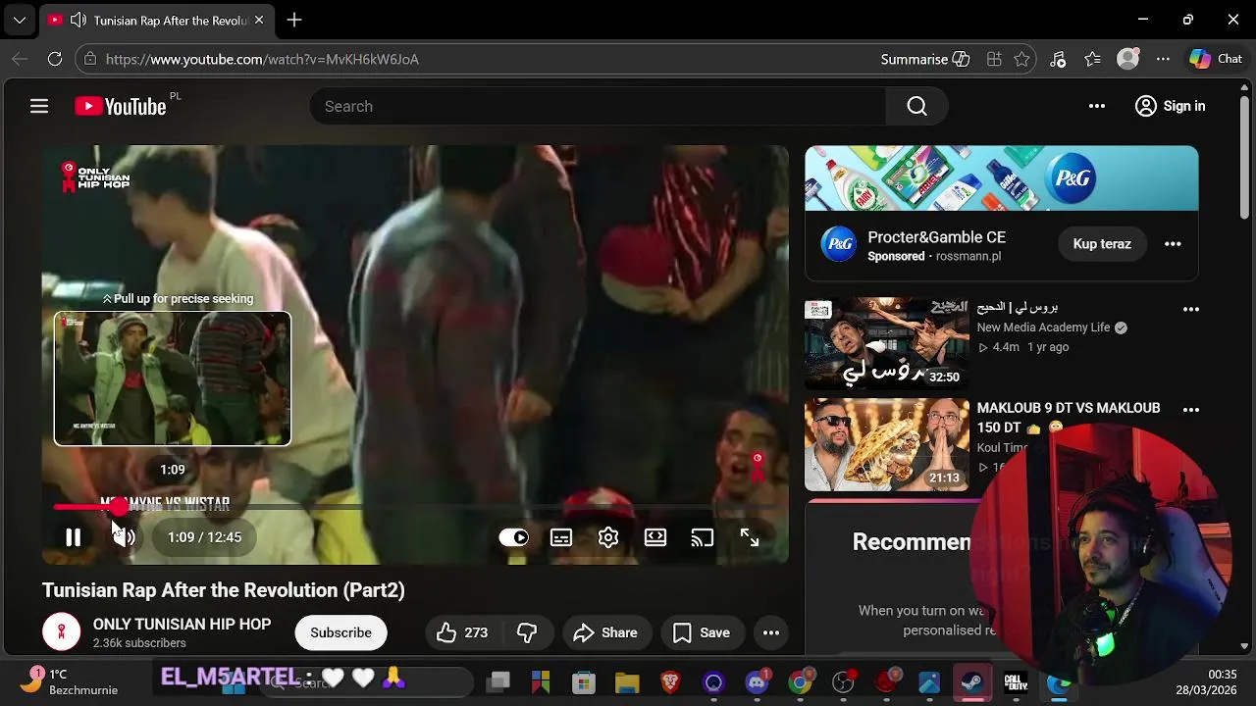Open browser media control icon

point(1058,59)
